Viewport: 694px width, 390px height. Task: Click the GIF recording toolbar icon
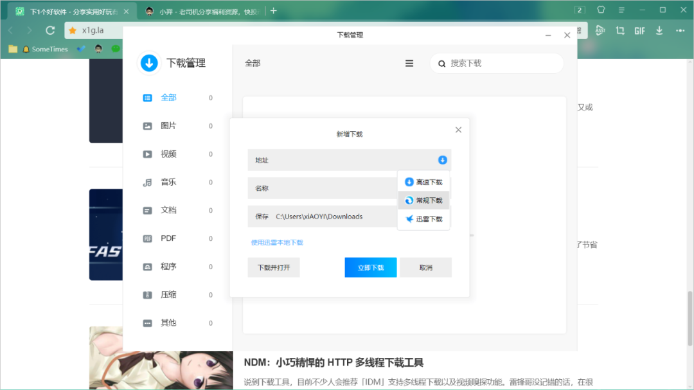(639, 30)
